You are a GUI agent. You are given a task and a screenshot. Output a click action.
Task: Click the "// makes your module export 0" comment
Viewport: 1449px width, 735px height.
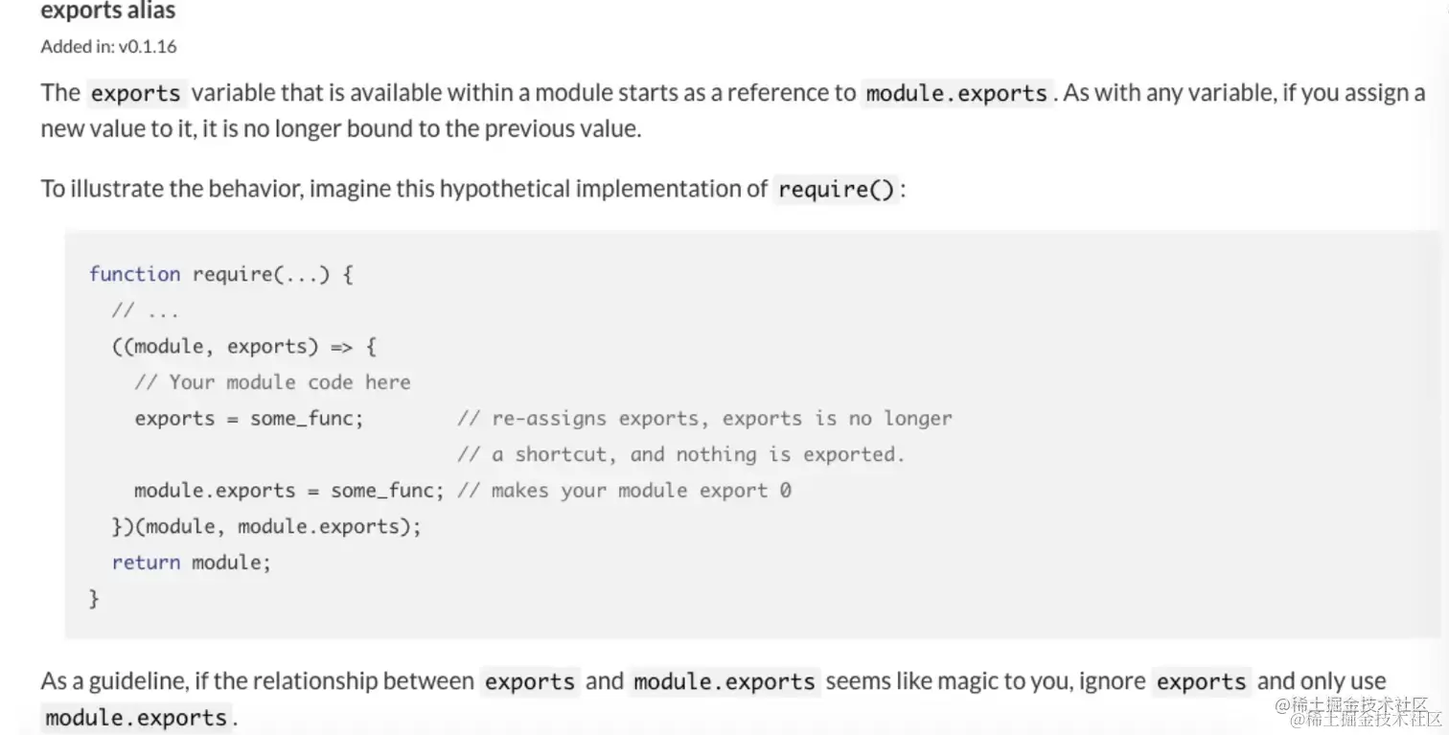pyautogui.click(x=624, y=491)
